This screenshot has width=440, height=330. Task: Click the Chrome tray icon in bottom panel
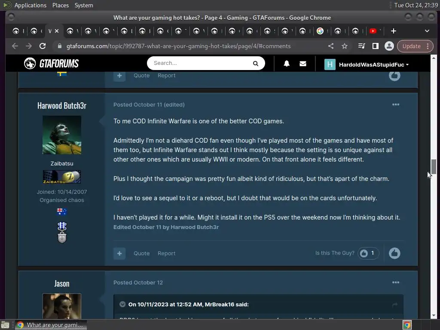pyautogui.click(x=406, y=325)
